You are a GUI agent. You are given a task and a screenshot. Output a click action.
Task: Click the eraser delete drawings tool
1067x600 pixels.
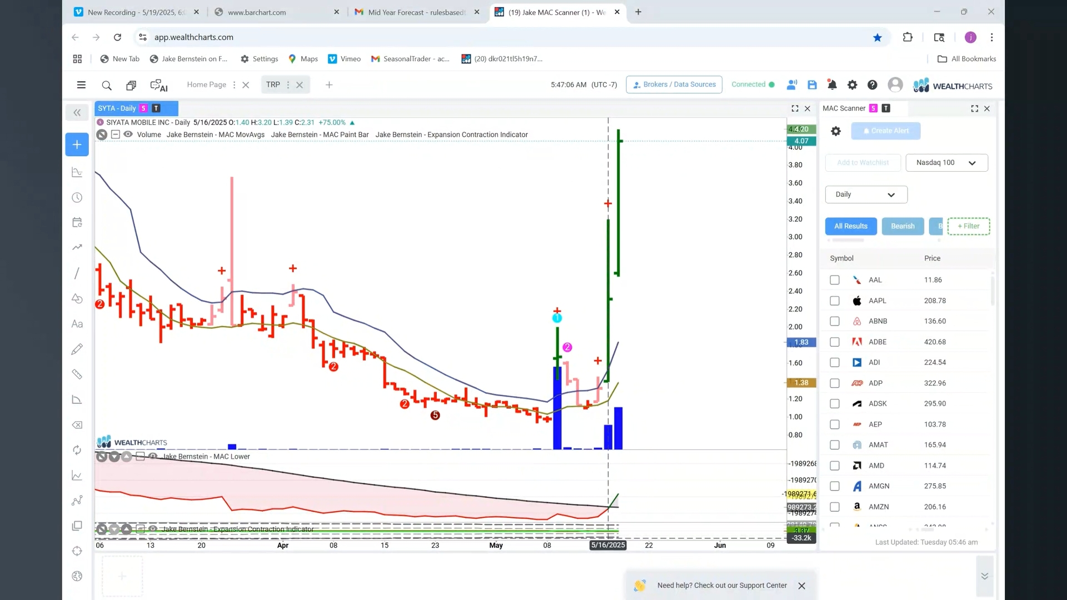(77, 425)
